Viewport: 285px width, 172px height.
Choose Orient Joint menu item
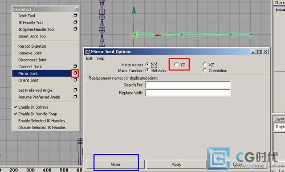(x=28, y=80)
